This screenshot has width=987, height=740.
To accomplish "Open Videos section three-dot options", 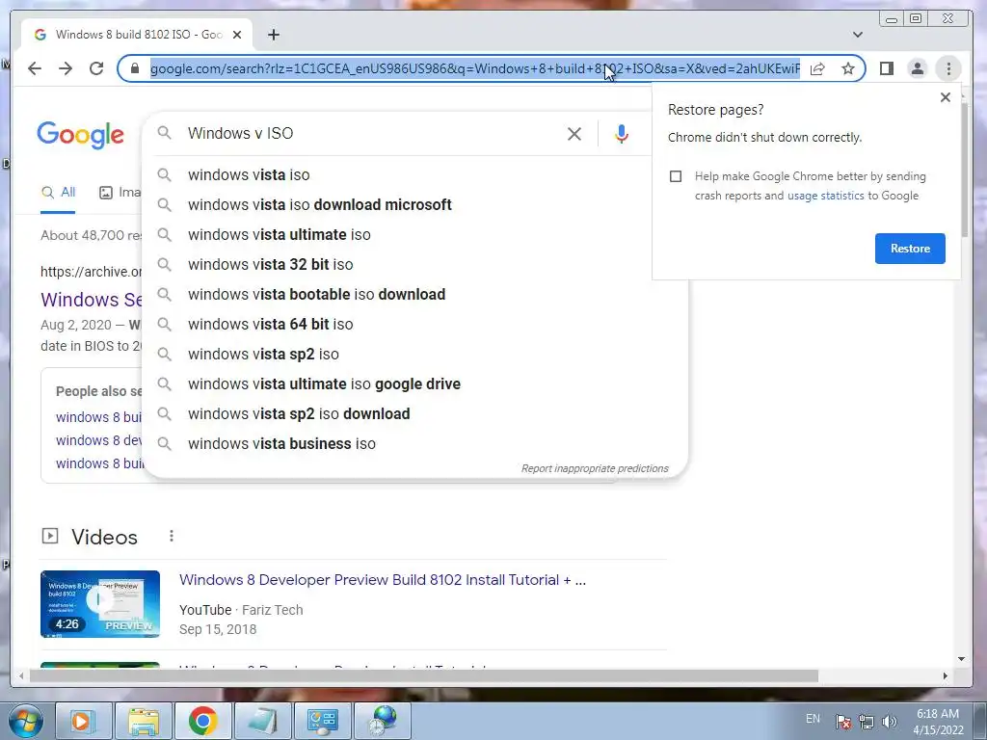I will [172, 536].
